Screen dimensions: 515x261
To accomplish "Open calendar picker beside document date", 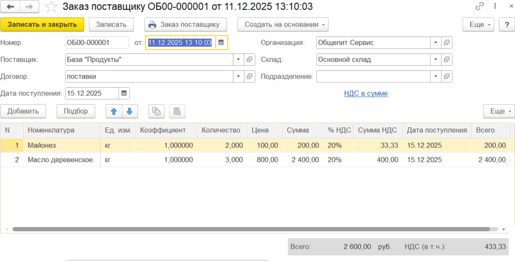I will coord(221,43).
